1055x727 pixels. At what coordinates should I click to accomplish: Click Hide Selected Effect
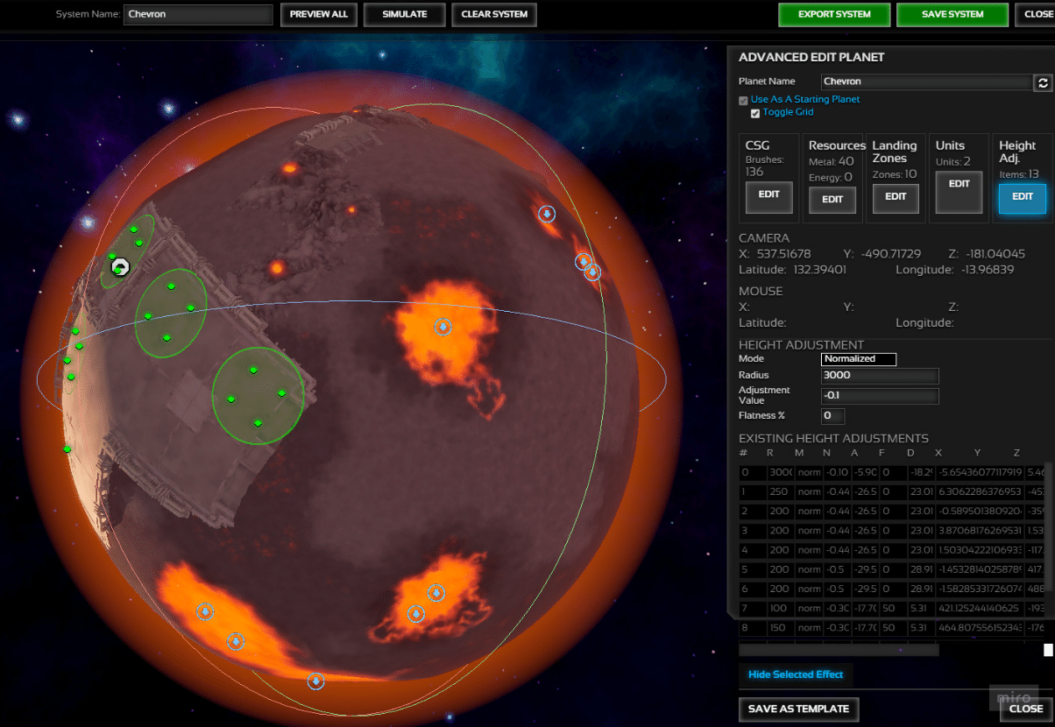[796, 674]
